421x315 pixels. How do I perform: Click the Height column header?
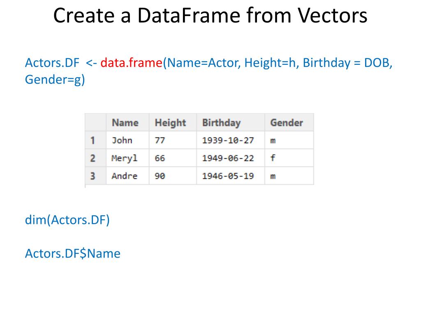[x=173, y=122]
